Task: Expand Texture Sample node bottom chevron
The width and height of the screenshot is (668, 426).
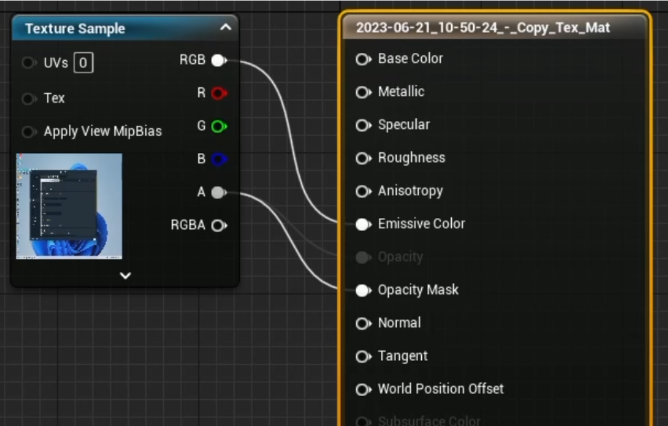Action: coord(125,276)
